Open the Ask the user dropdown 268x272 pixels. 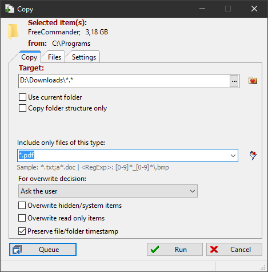click(x=108, y=191)
